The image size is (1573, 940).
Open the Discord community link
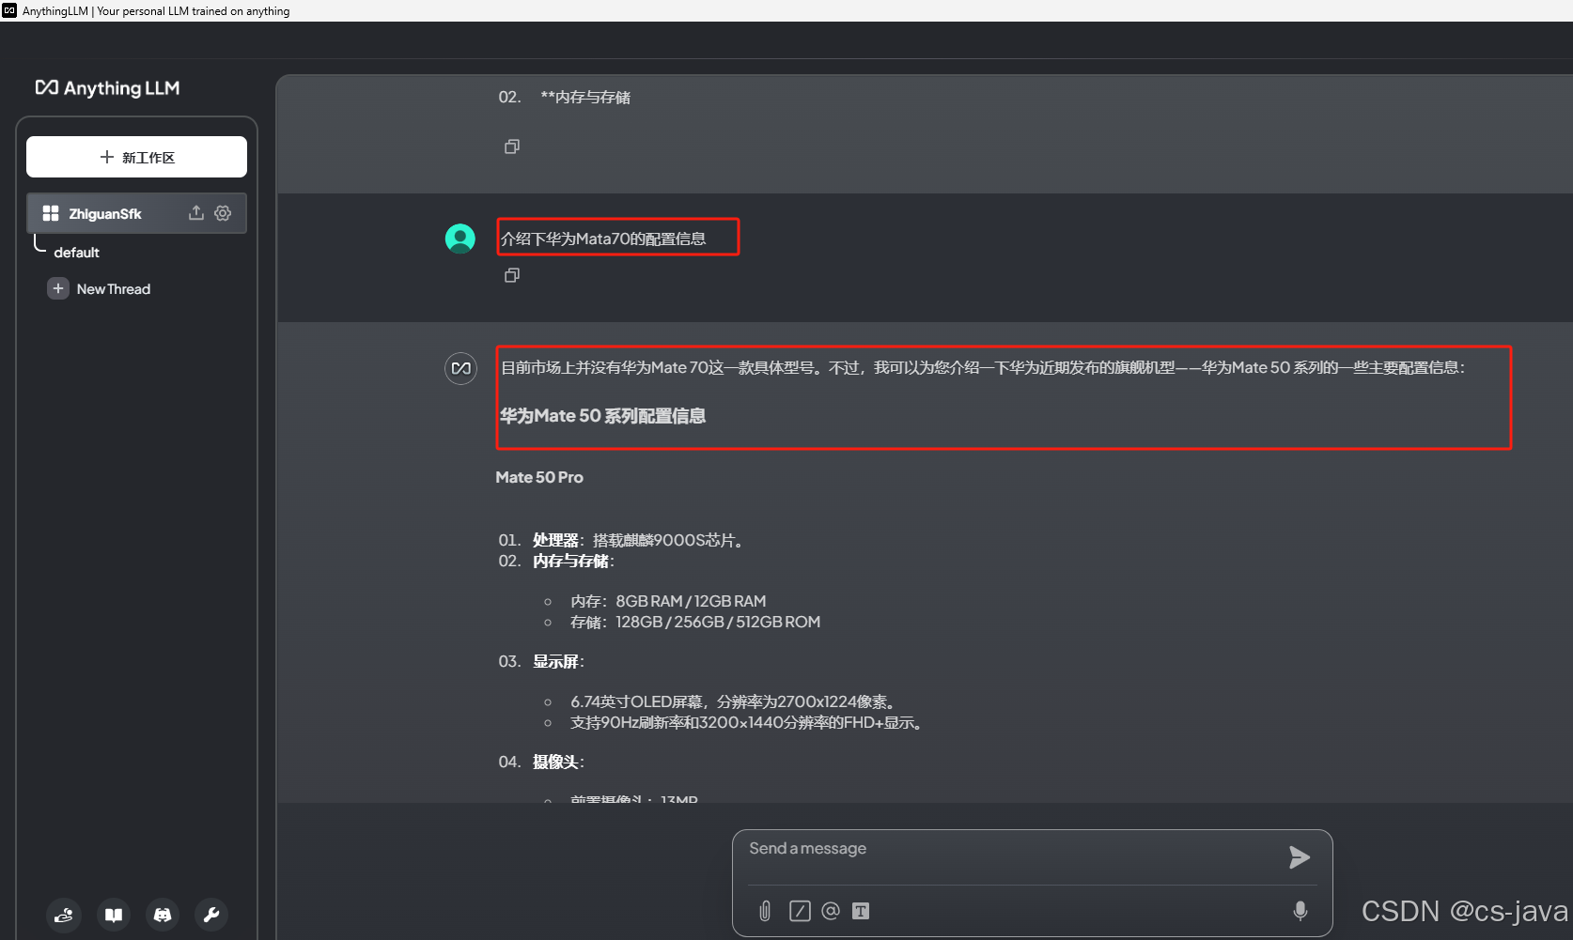point(163,915)
